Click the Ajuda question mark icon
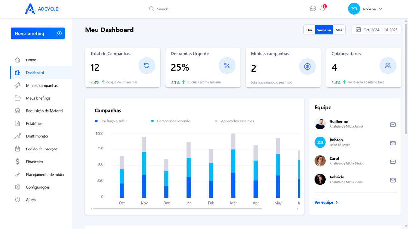The image size is (408, 229). coord(18,200)
